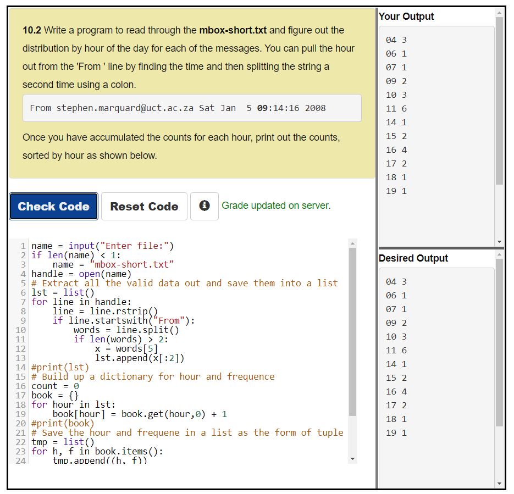The image size is (514, 494).
Task: Click the code editor scroll-down arrow
Action: coord(352,459)
